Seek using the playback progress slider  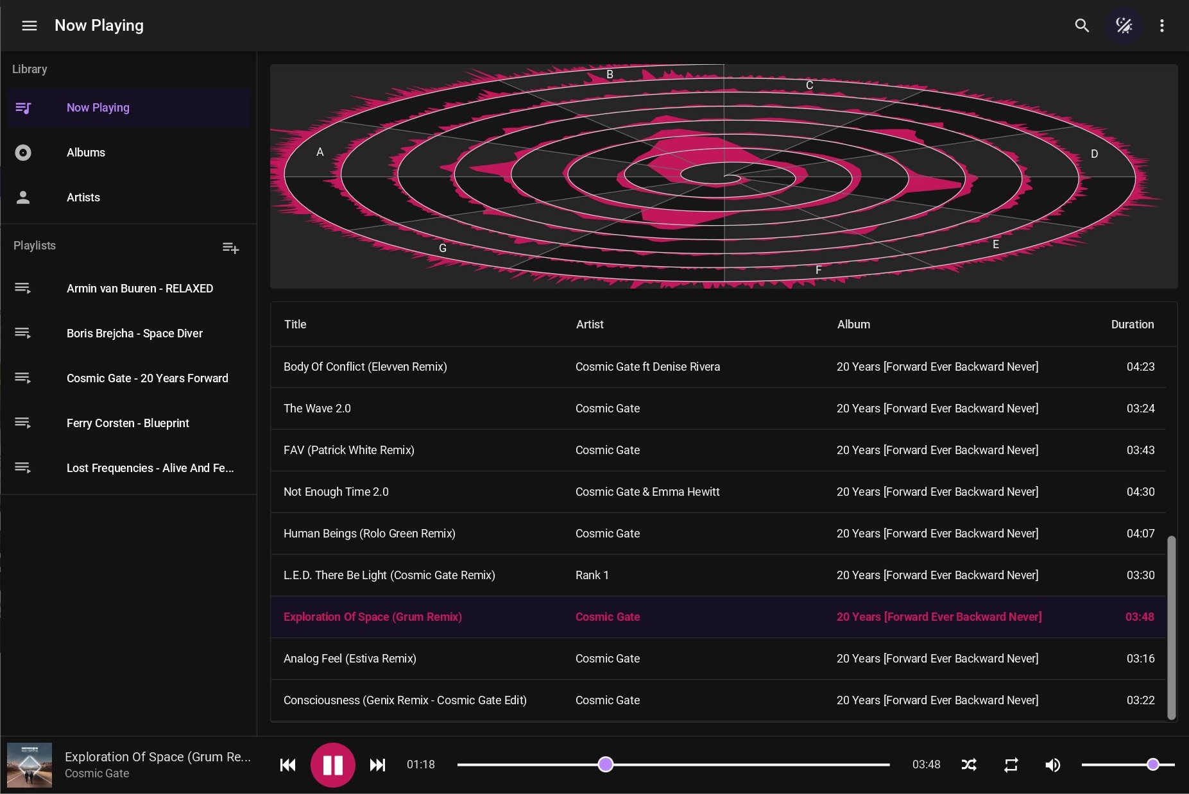pos(673,764)
